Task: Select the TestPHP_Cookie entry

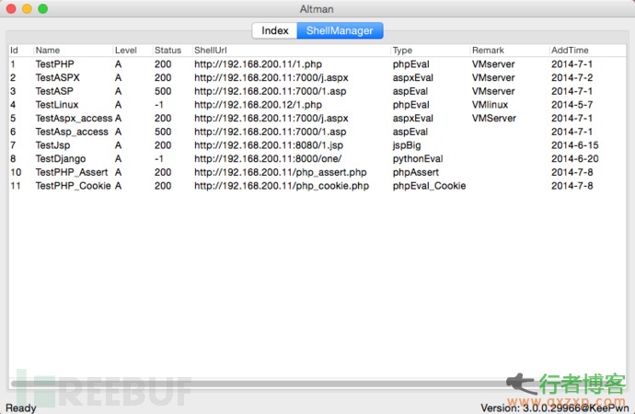Action: [x=73, y=186]
